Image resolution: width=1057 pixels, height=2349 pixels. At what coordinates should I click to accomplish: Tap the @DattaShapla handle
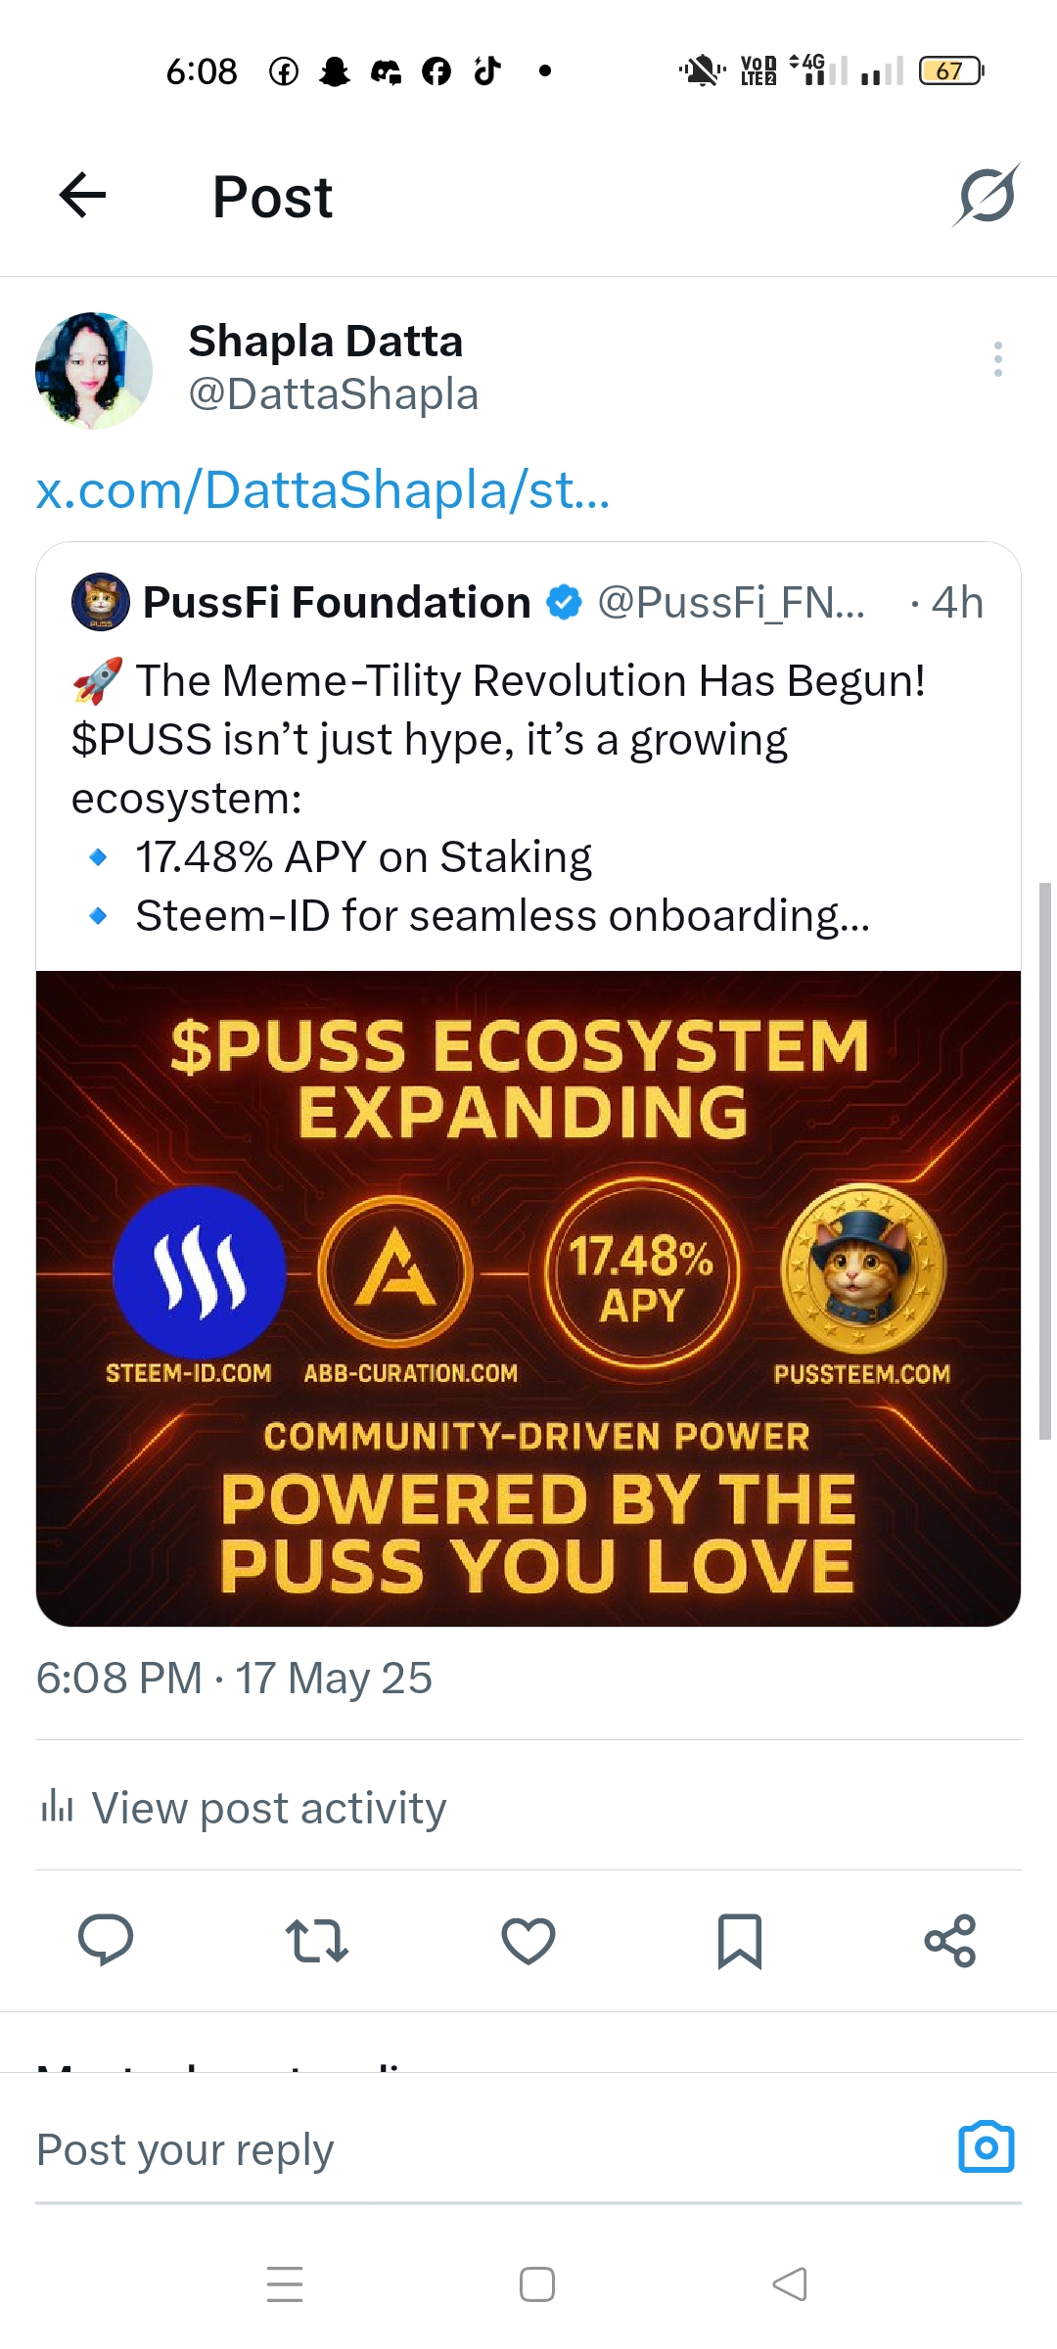click(x=333, y=394)
